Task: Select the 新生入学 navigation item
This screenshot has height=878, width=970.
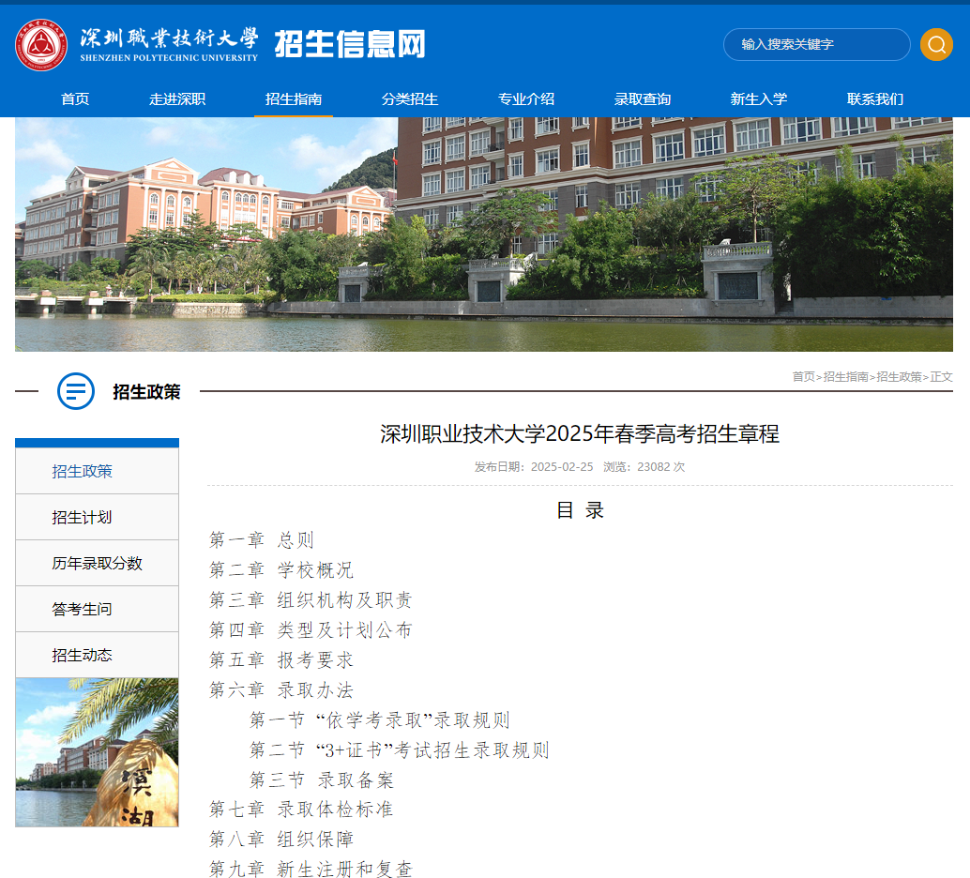Action: point(758,98)
